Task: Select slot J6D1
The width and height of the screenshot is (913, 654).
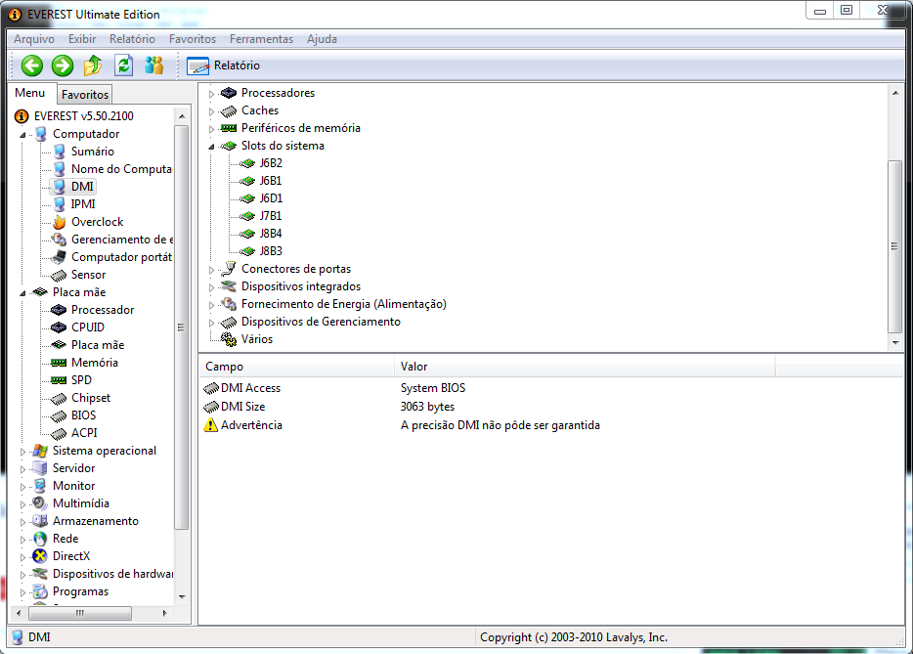Action: click(x=271, y=198)
